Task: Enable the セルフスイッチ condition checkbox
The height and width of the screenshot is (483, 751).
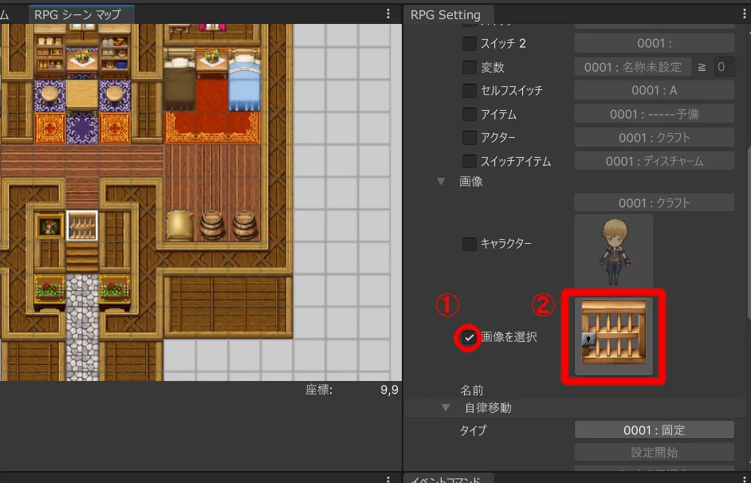Action: [x=470, y=91]
